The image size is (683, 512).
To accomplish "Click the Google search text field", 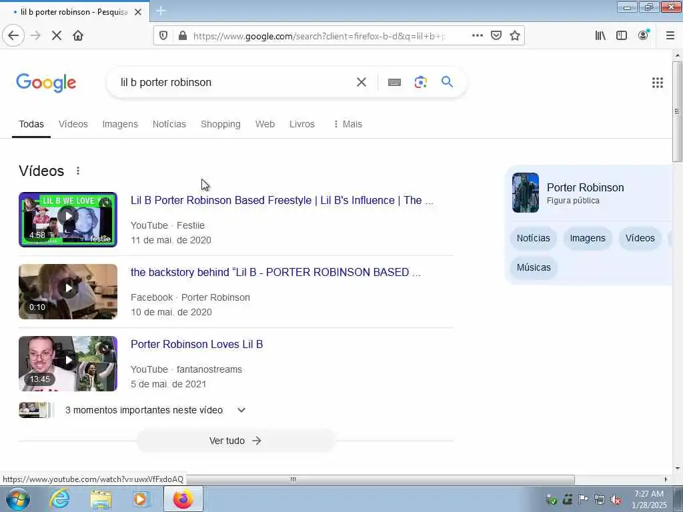I will coord(235,82).
